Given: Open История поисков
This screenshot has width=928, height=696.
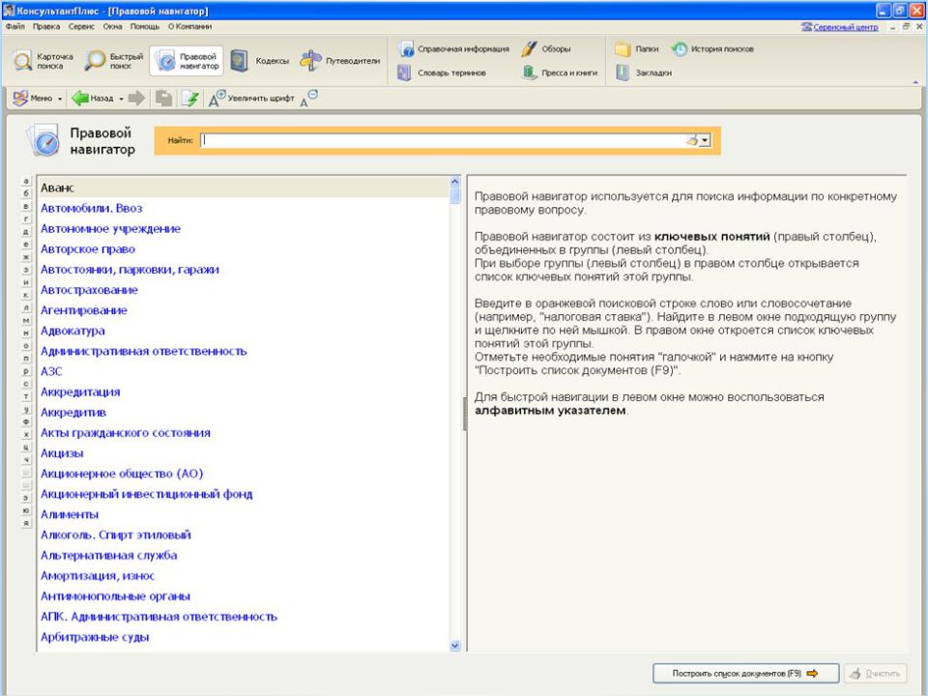Looking at the screenshot, I should pos(712,49).
